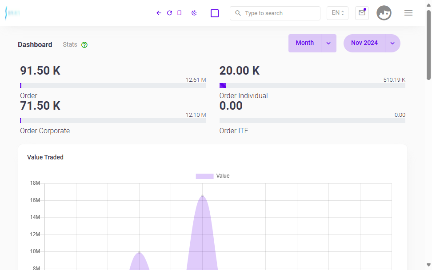
Task: Click the search magnifier icon
Action: coord(238,13)
